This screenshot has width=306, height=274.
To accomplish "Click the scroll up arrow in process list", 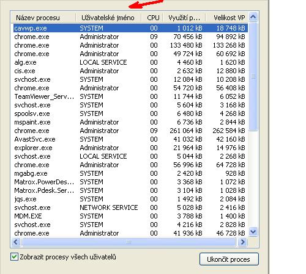I will pos(253,17).
